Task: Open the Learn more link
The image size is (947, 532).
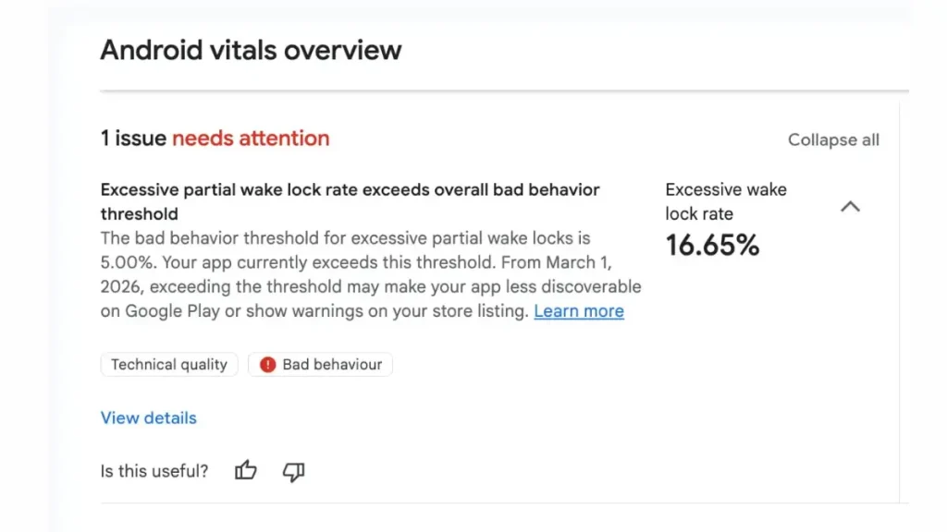Action: pyautogui.click(x=579, y=311)
